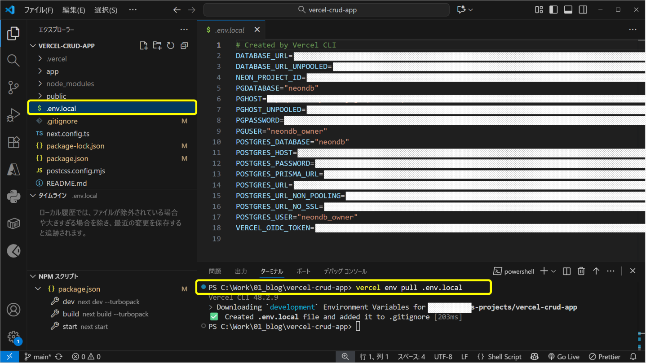This screenshot has width=646, height=363.
Task: Open the Source Control view
Action: [13, 87]
